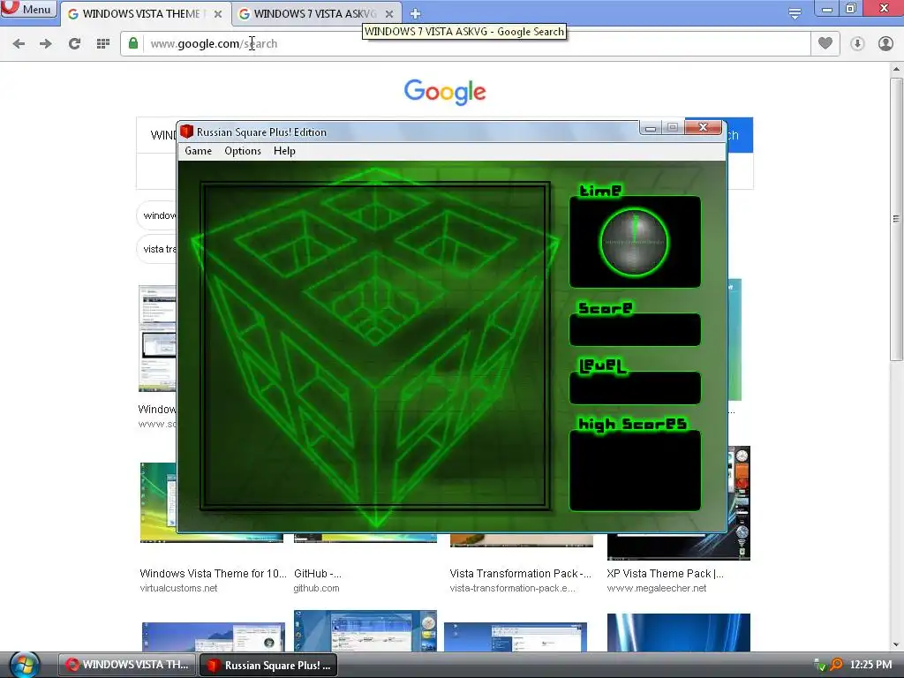The width and height of the screenshot is (904, 678).
Task: Click the www.megaleecher.net source text
Action: [x=656, y=588]
